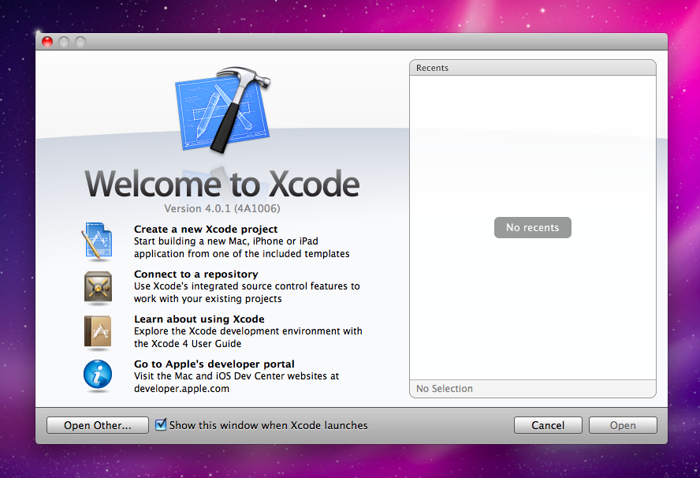Image resolution: width=700 pixels, height=478 pixels.
Task: Select the Create a new Xcode project heading
Action: coord(206,230)
